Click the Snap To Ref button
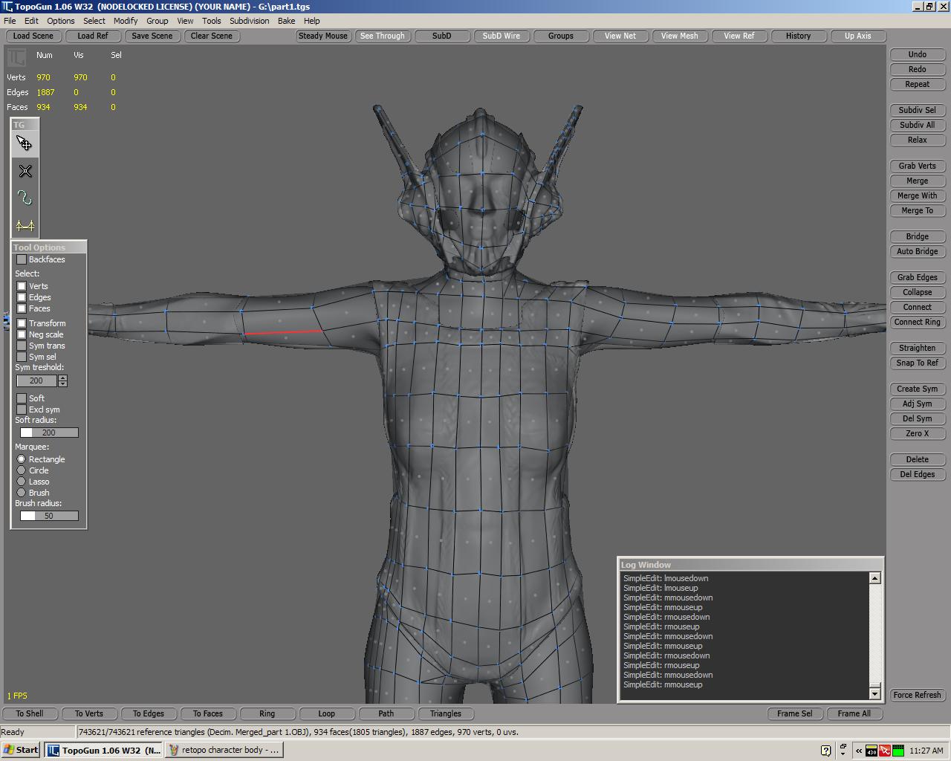Viewport: 951px width, 761px height. pos(917,363)
